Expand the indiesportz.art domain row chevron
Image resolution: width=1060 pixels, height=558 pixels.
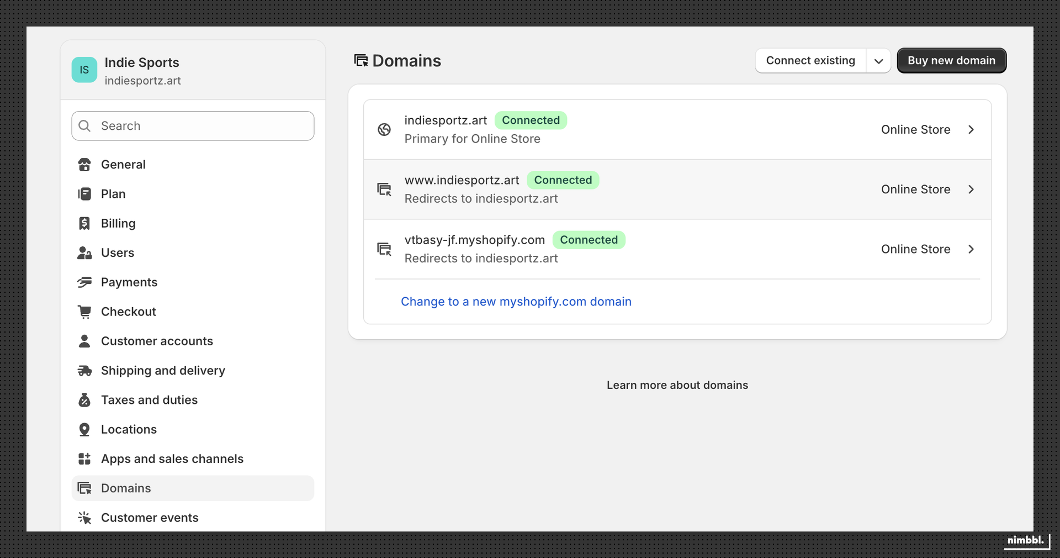click(x=971, y=129)
